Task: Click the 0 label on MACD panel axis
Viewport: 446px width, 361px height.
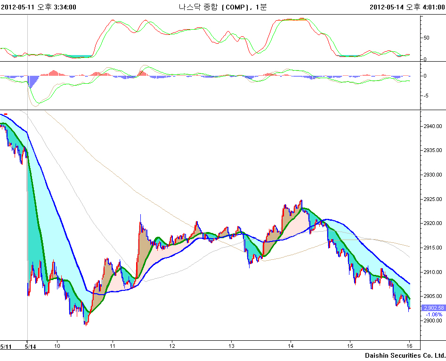Action: coord(425,76)
